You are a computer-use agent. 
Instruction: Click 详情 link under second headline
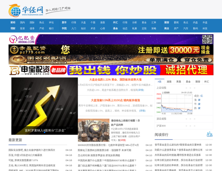[142, 110]
